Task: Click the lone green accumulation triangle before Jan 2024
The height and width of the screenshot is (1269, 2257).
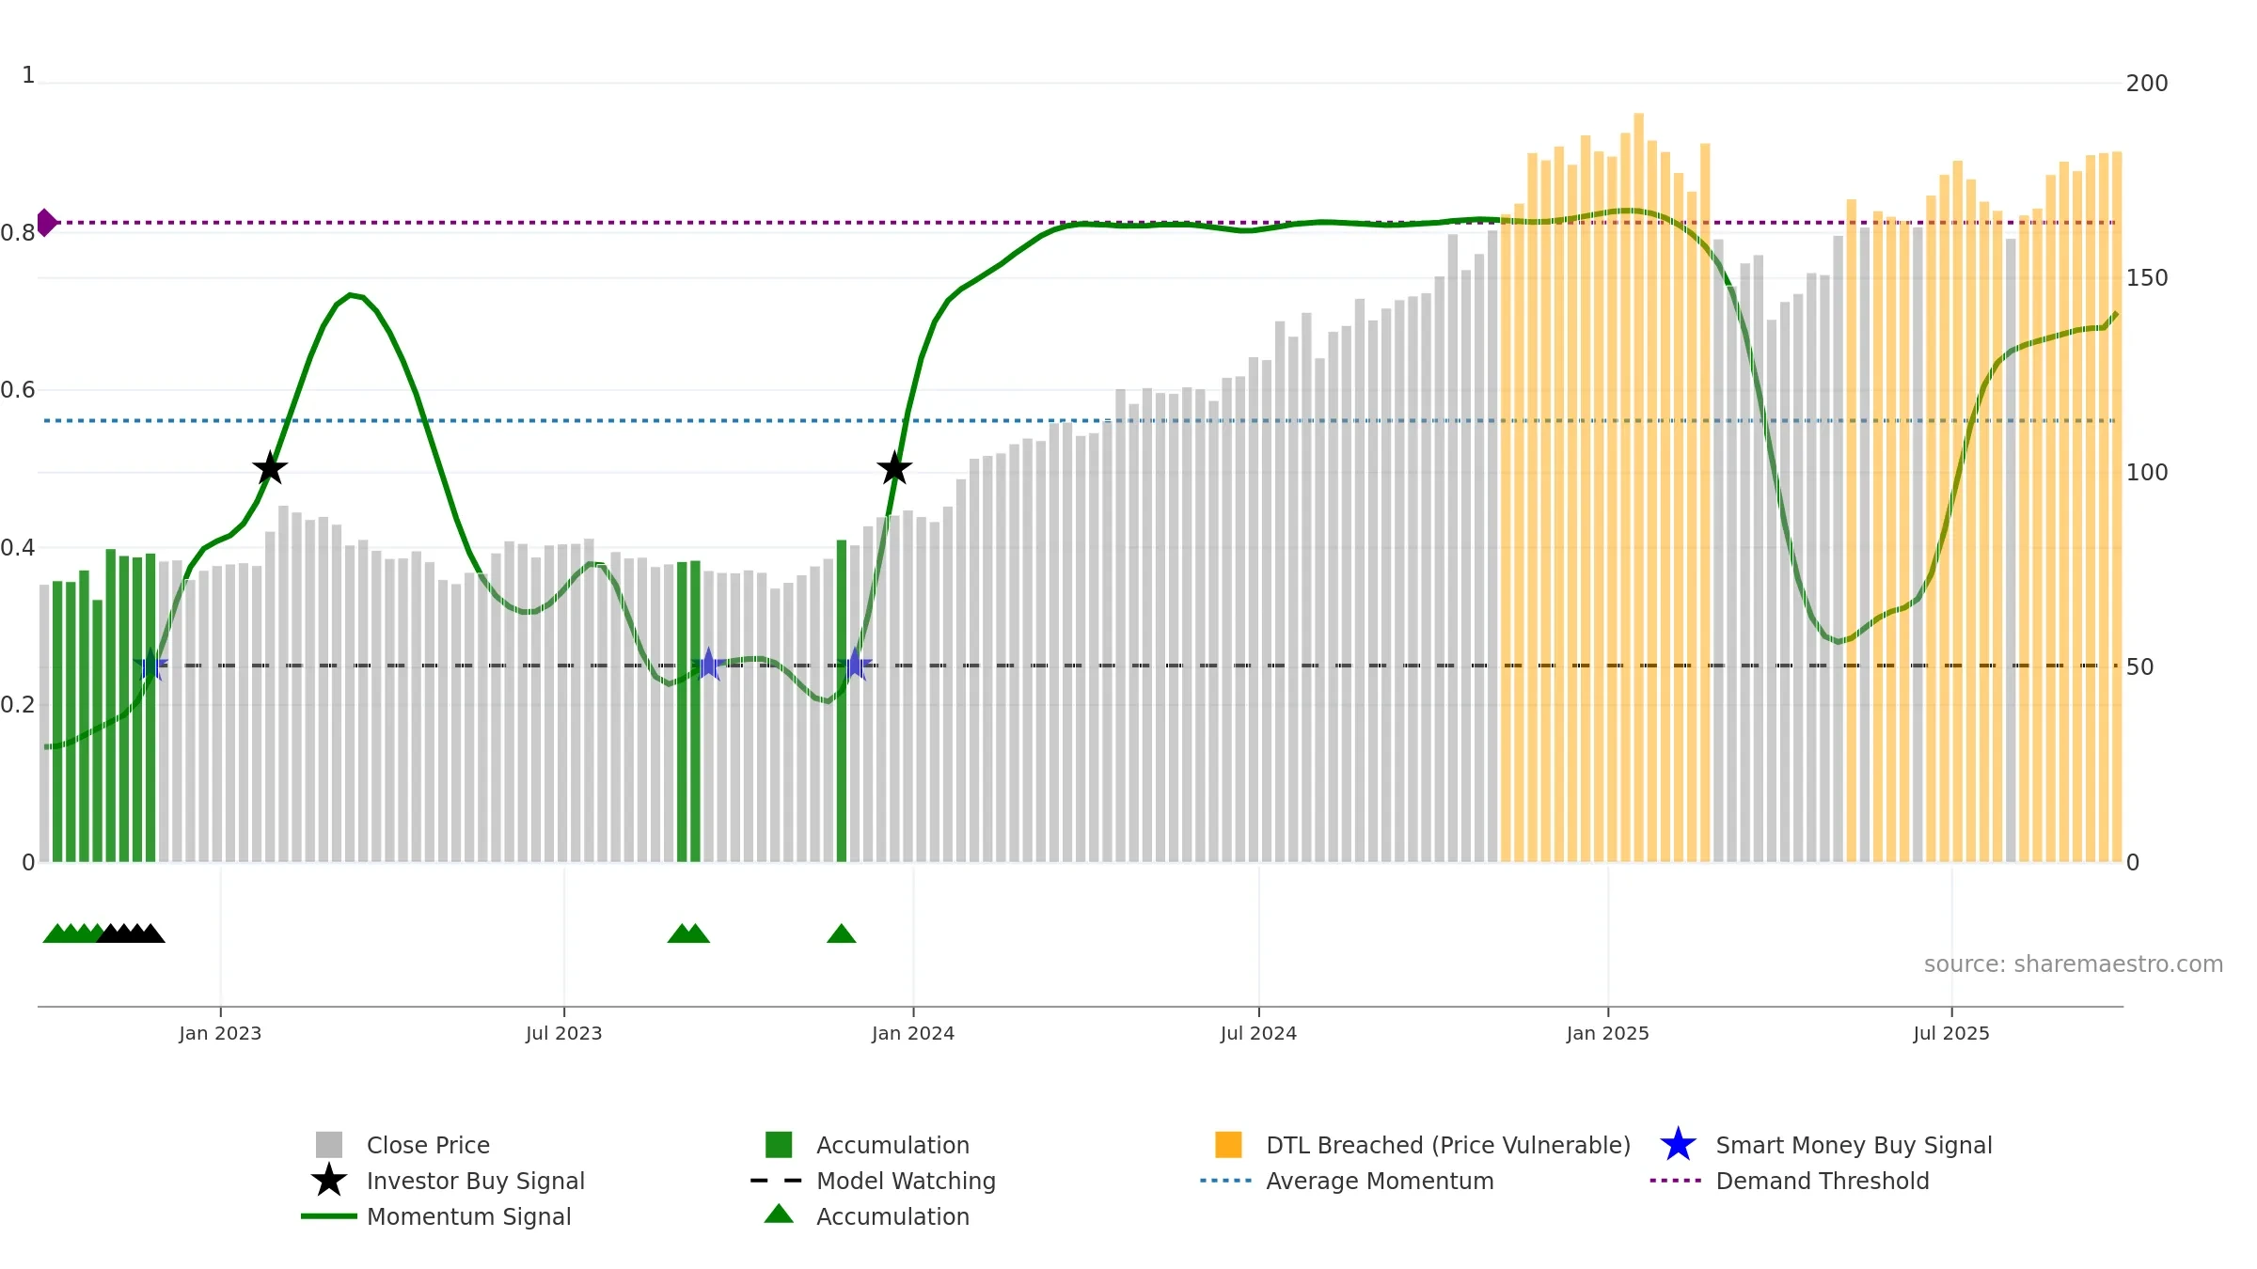Action: (842, 933)
